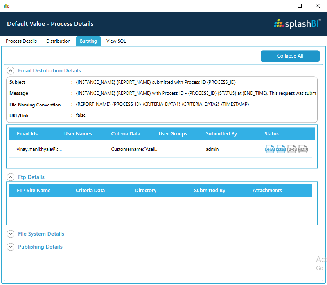The image size is (327, 285).
Task: Expand the Publishing Details section
Action: coord(11,247)
